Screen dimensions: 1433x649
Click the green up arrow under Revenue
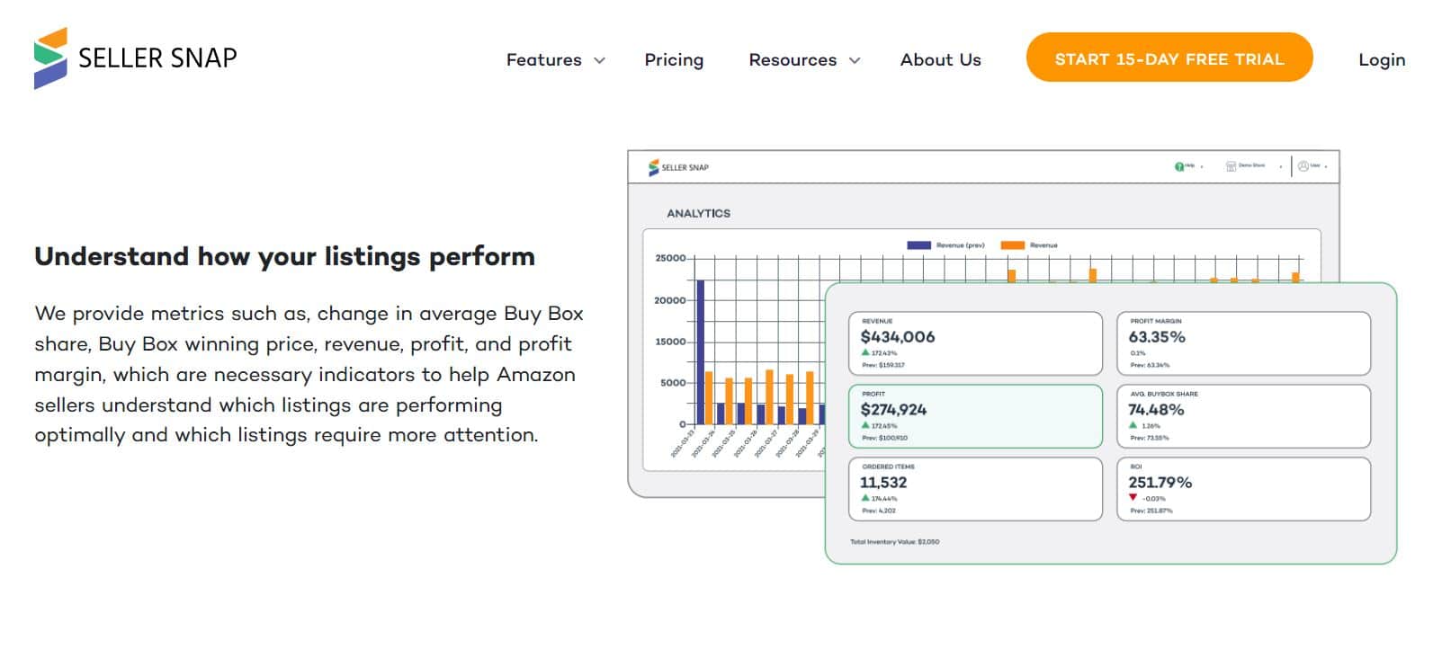pyautogui.click(x=865, y=353)
